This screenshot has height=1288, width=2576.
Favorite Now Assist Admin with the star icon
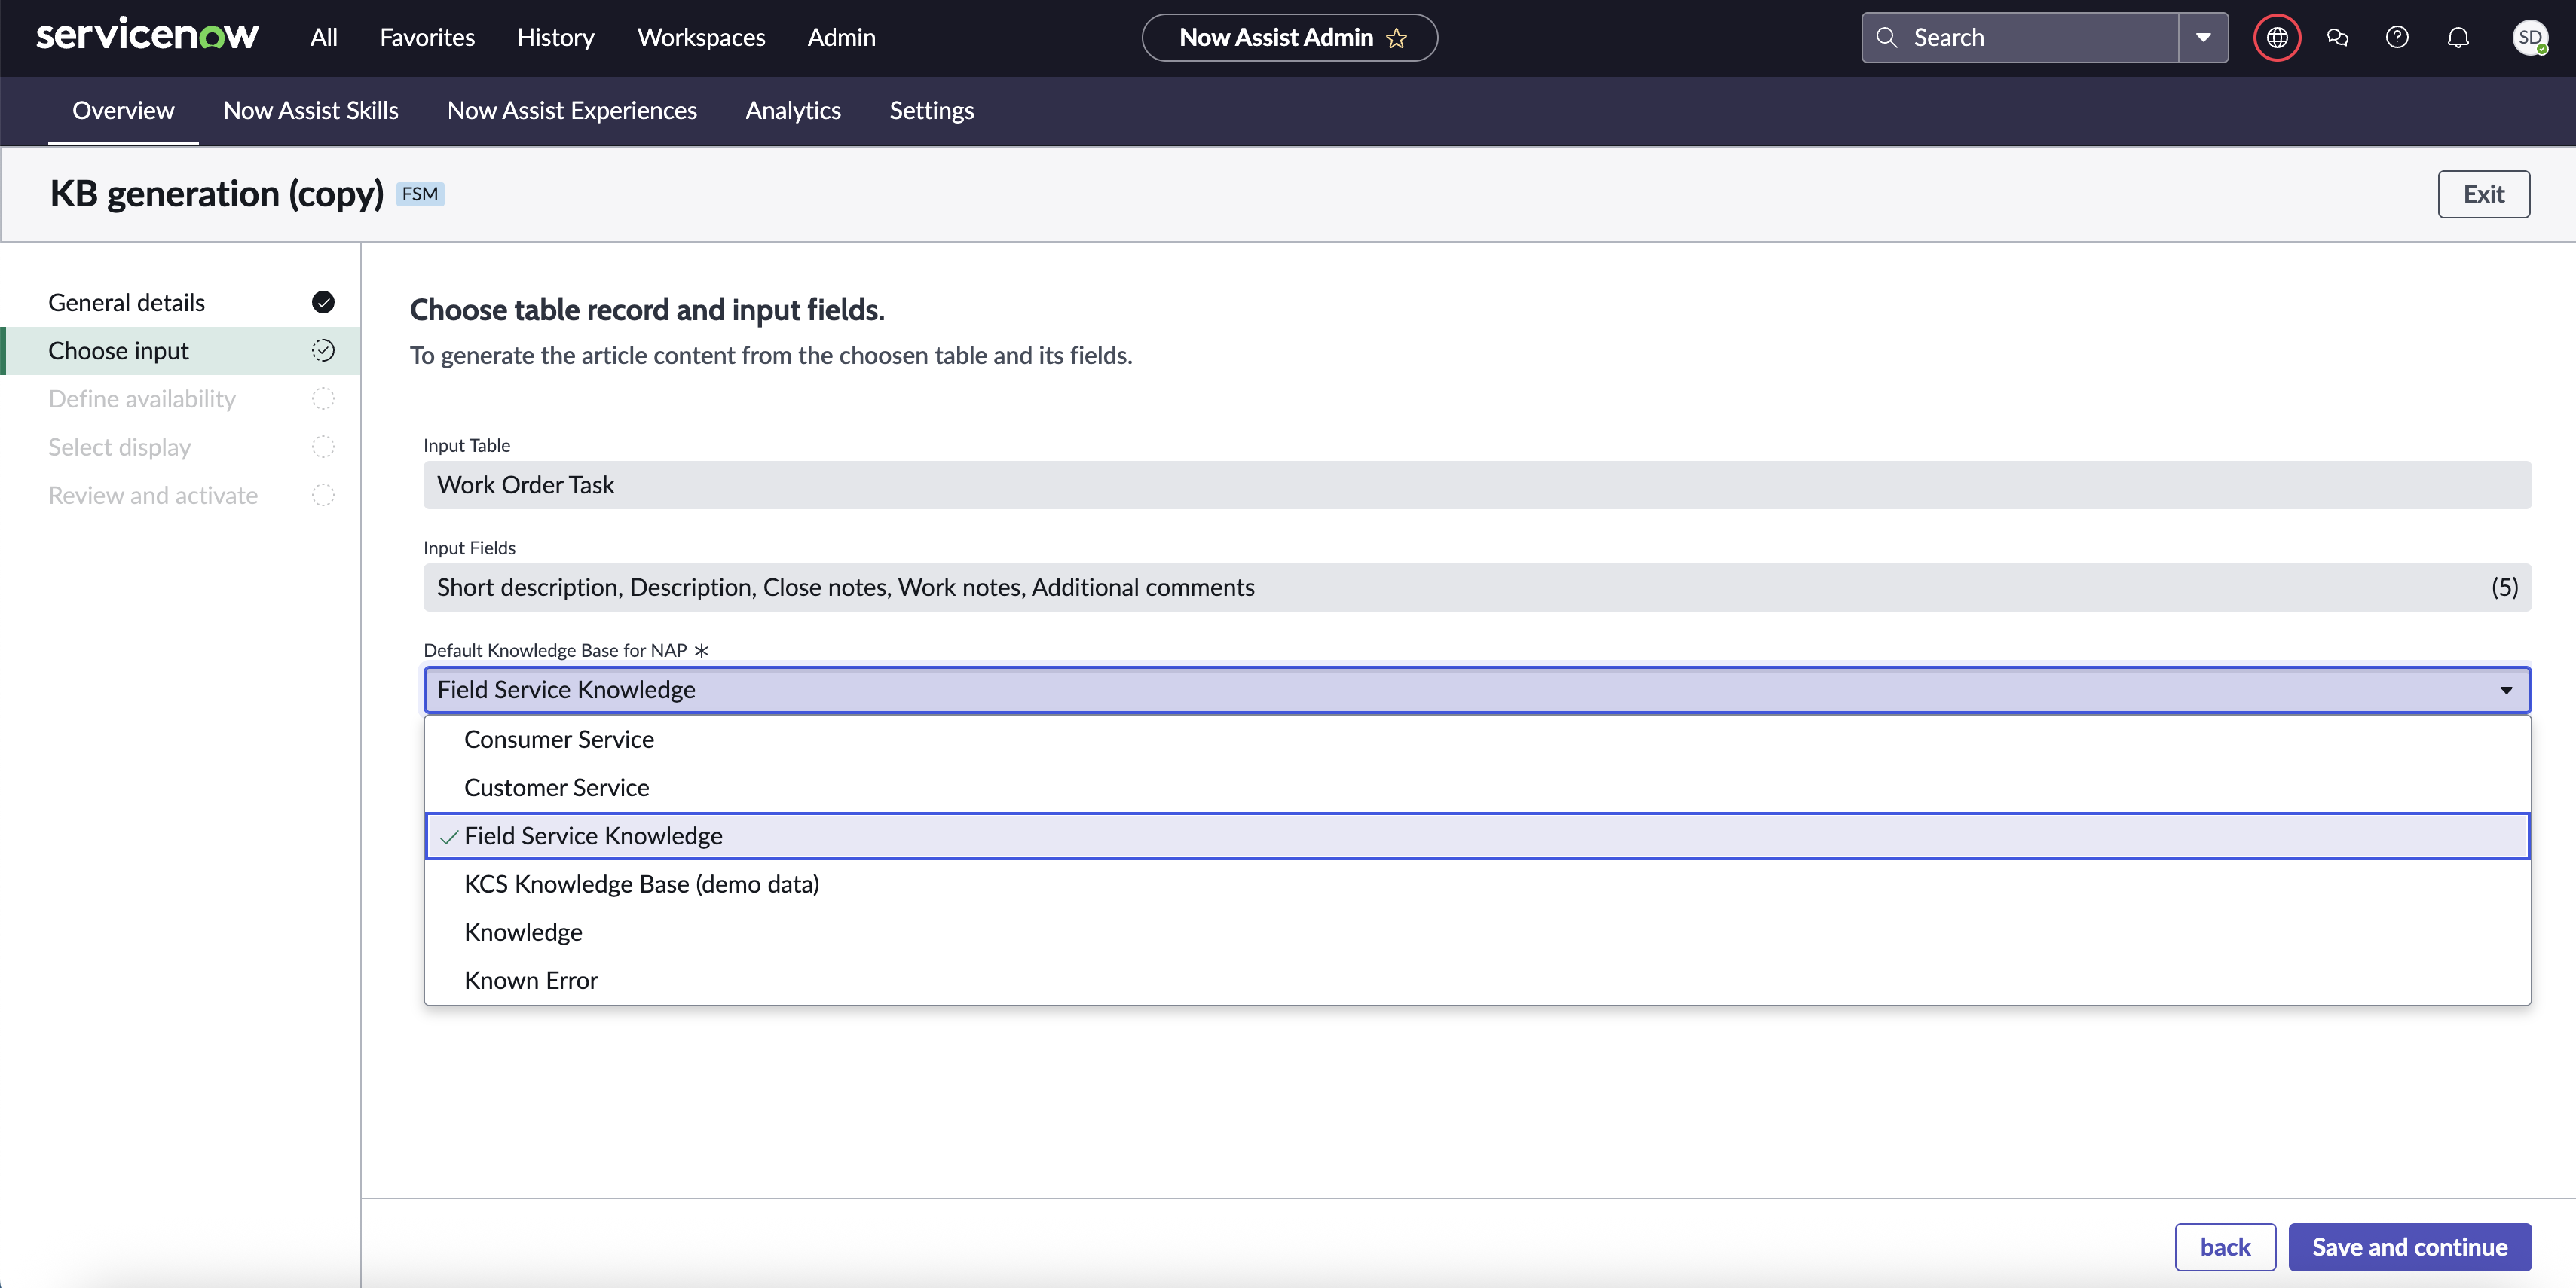pos(1397,38)
